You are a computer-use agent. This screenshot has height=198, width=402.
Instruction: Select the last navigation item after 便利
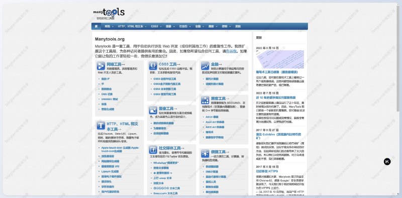tap(238, 27)
